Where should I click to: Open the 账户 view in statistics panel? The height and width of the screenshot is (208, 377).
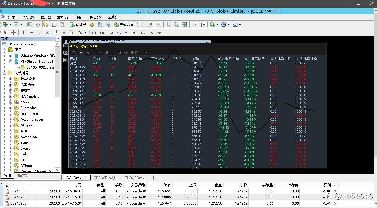(134, 53)
